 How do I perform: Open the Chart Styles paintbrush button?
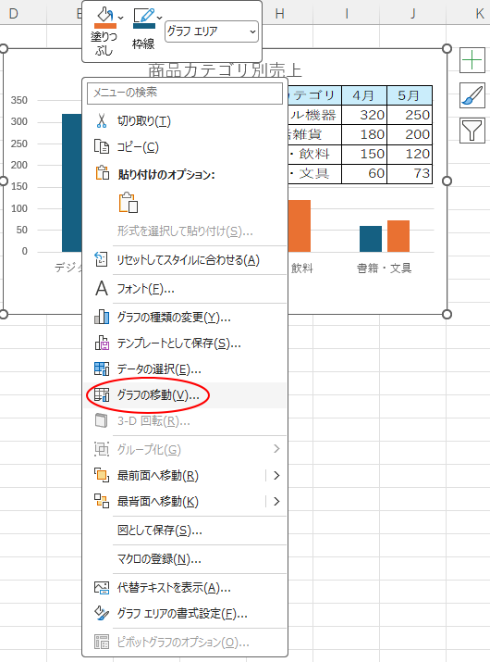click(472, 95)
